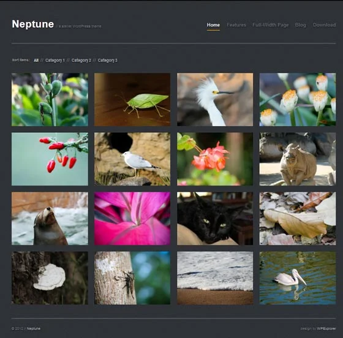Image resolution: width=343 pixels, height=338 pixels.
Task: Visit the Blog menu link
Action: pyautogui.click(x=301, y=25)
